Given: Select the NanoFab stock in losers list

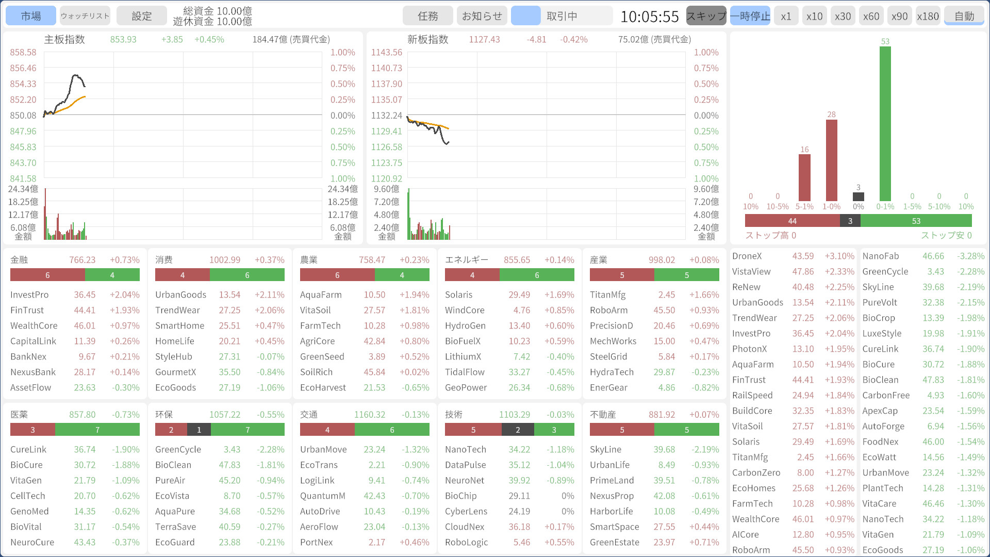Looking at the screenshot, I should [880, 256].
